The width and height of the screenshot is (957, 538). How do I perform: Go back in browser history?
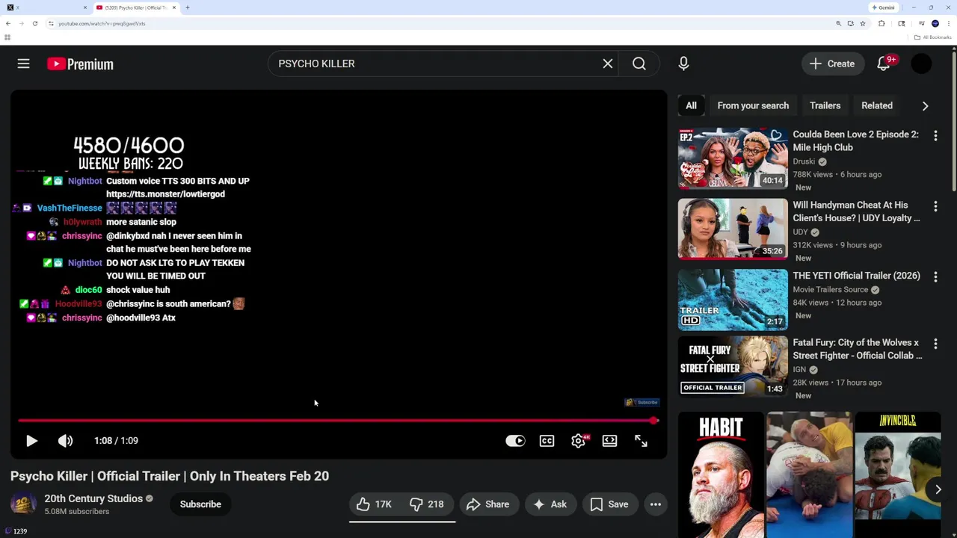pos(8,23)
